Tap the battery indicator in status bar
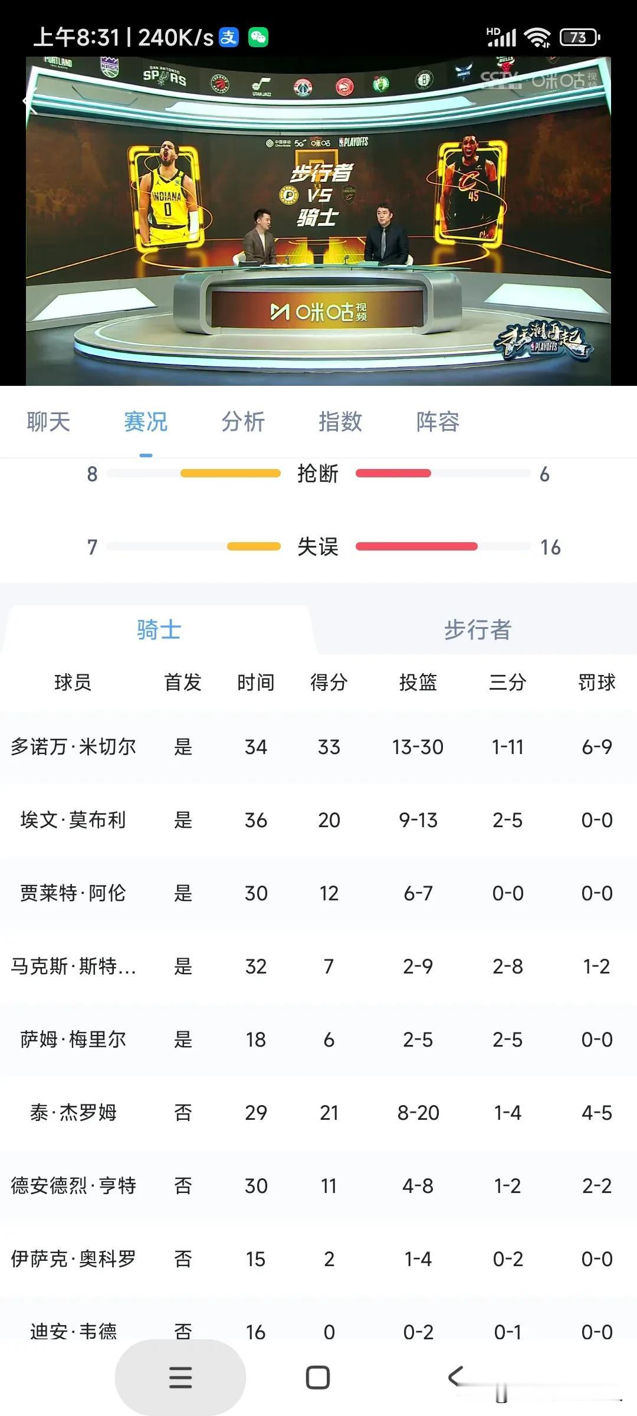This screenshot has height=1416, width=637. pos(579,38)
